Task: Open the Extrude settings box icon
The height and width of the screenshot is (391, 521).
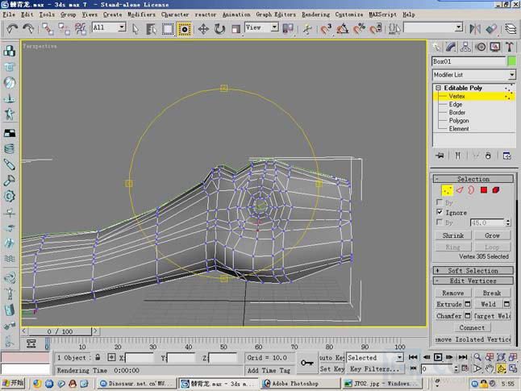Action: pyautogui.click(x=468, y=304)
